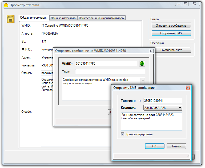Select the Общая информация tab
The width and height of the screenshot is (205, 168).
coord(34,18)
